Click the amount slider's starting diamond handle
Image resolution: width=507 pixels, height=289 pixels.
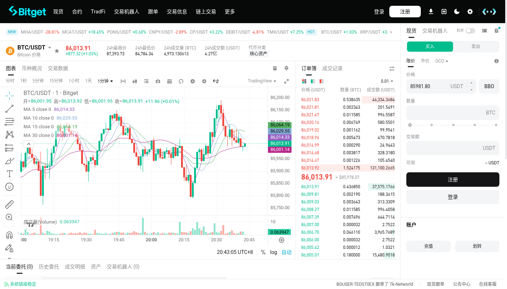coord(410,125)
